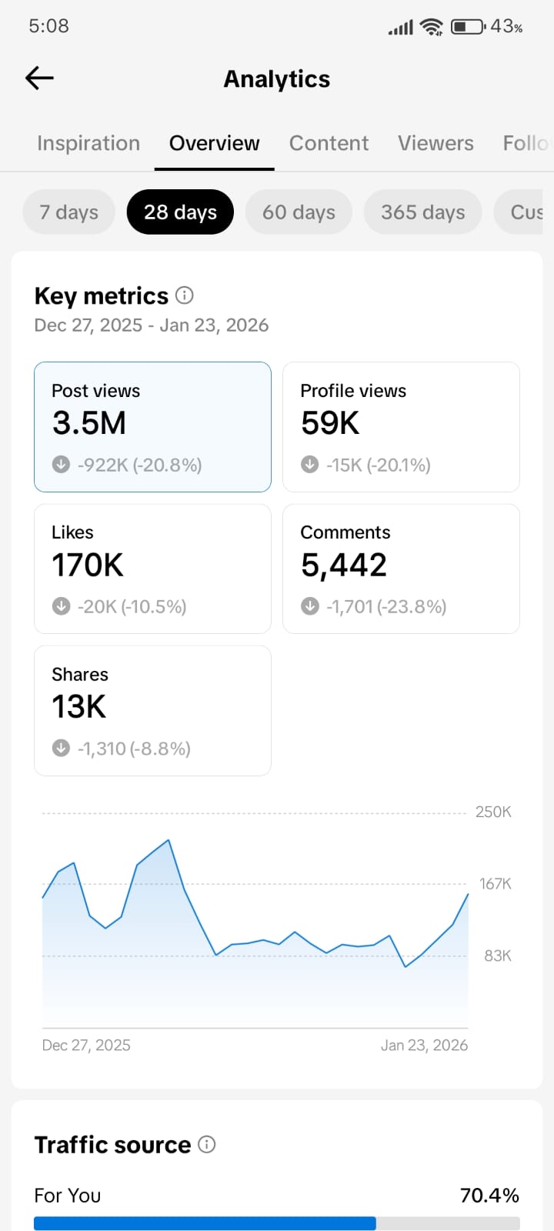Select the 365 days range chip
The image size is (554, 1231).
tap(422, 212)
